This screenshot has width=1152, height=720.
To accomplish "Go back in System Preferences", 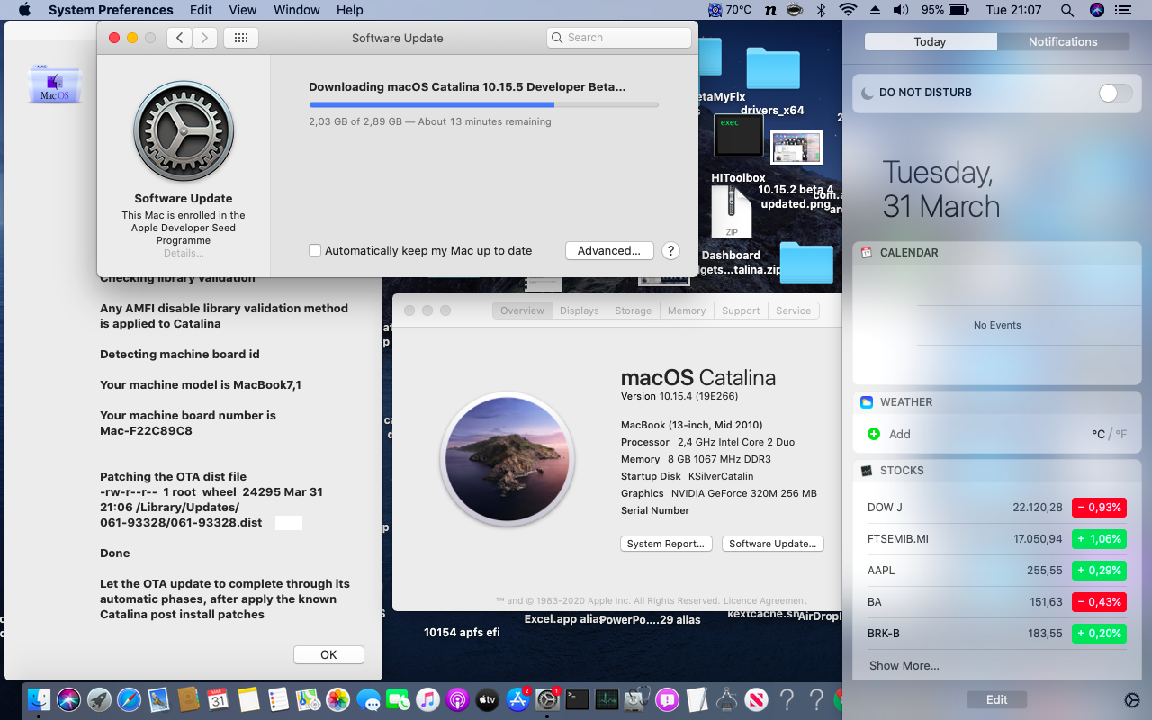I will 179,38.
